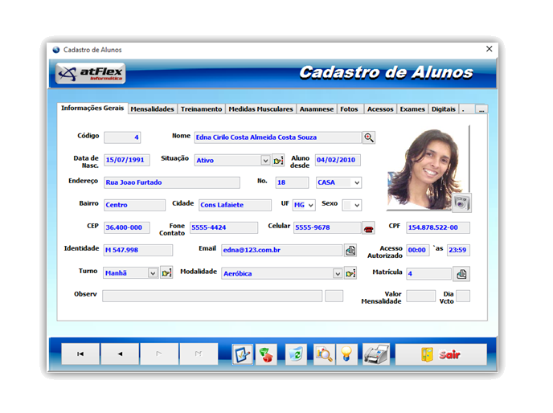The image size is (553, 413).
Task: Click the red telephone icon next to Celular
Action: (x=368, y=227)
